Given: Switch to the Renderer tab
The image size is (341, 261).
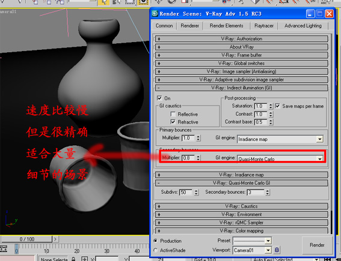Looking at the screenshot, I should [189, 26].
